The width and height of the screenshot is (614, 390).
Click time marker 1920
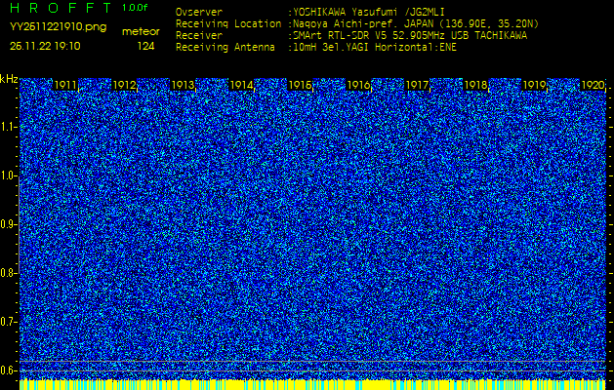tap(593, 85)
